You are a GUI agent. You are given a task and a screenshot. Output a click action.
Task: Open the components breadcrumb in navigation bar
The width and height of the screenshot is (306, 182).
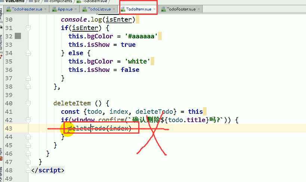58,1
